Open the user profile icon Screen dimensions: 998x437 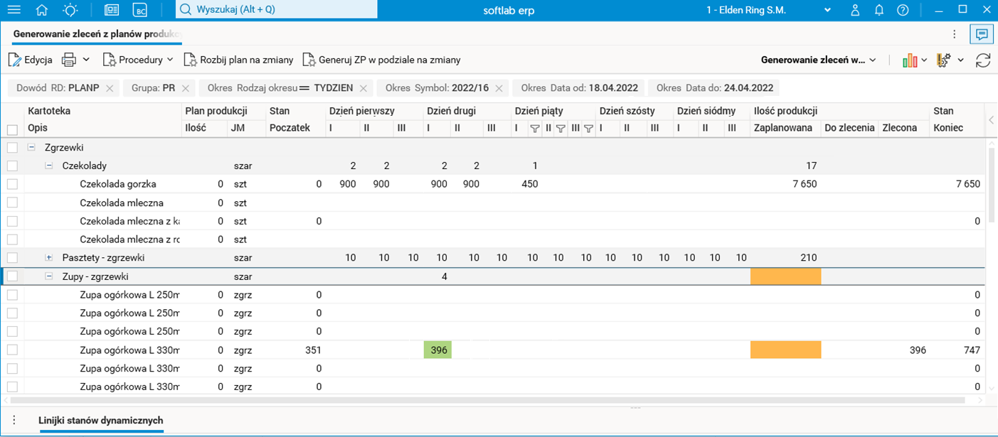856,10
